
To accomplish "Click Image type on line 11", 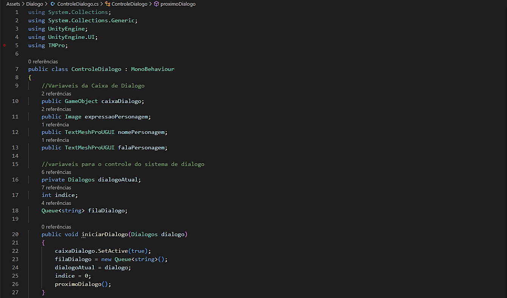I will pyautogui.click(x=73, y=117).
